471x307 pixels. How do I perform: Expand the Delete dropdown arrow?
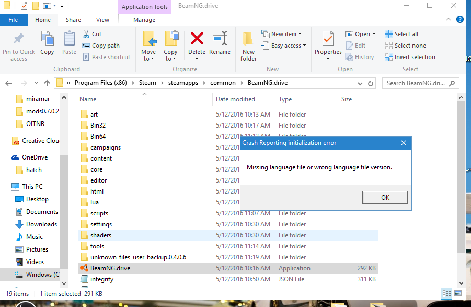pyautogui.click(x=197, y=58)
